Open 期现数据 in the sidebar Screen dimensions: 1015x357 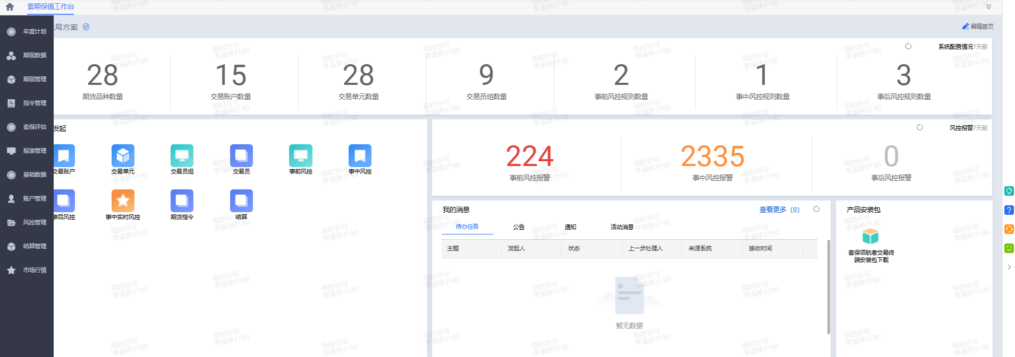tap(27, 55)
